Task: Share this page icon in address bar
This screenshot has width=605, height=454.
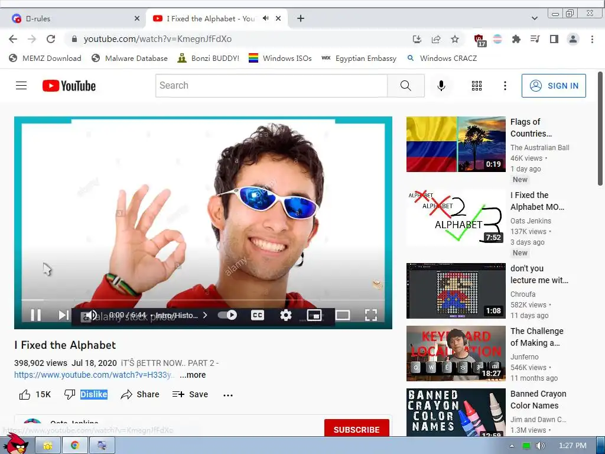Action: pos(436,39)
